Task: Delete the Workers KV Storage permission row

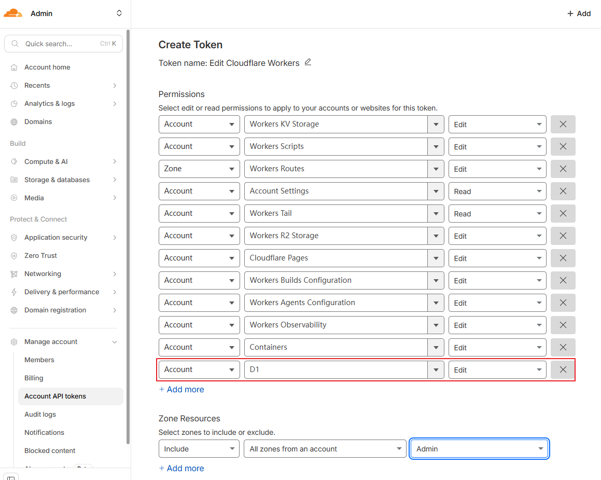Action: tap(563, 125)
